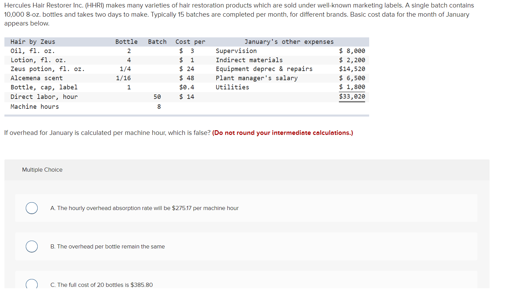Click the $ 24 Zeus potion cost
Image resolution: width=513 pixels, height=295 pixels.
[x=187, y=69]
